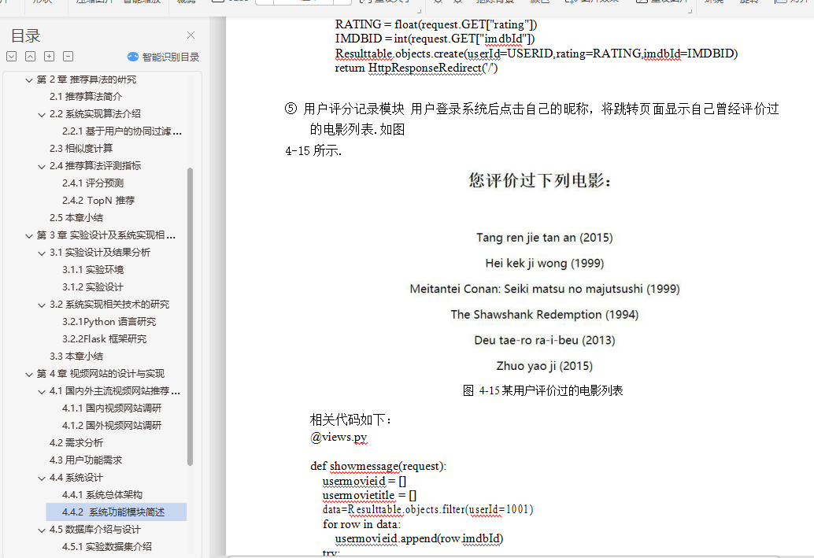Image resolution: width=814 pixels, height=558 pixels.
Task: Click movie title Meitantei Conan: Seiki matsu no majutsushi
Action: pyautogui.click(x=545, y=289)
